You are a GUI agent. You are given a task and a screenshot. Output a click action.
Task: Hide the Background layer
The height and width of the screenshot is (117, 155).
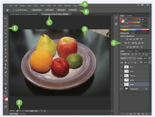121,89
